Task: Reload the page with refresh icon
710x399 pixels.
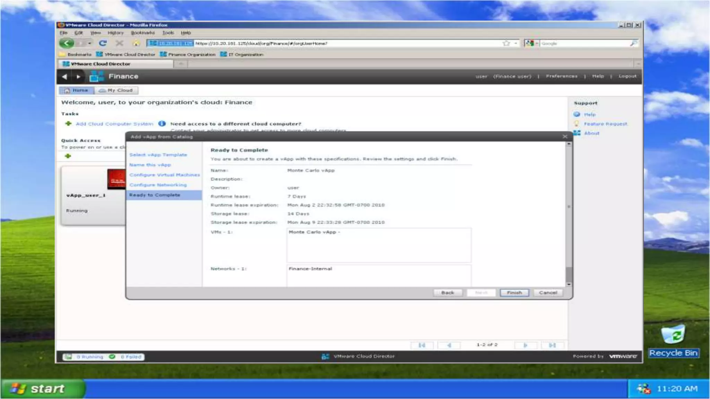Action: pos(103,43)
